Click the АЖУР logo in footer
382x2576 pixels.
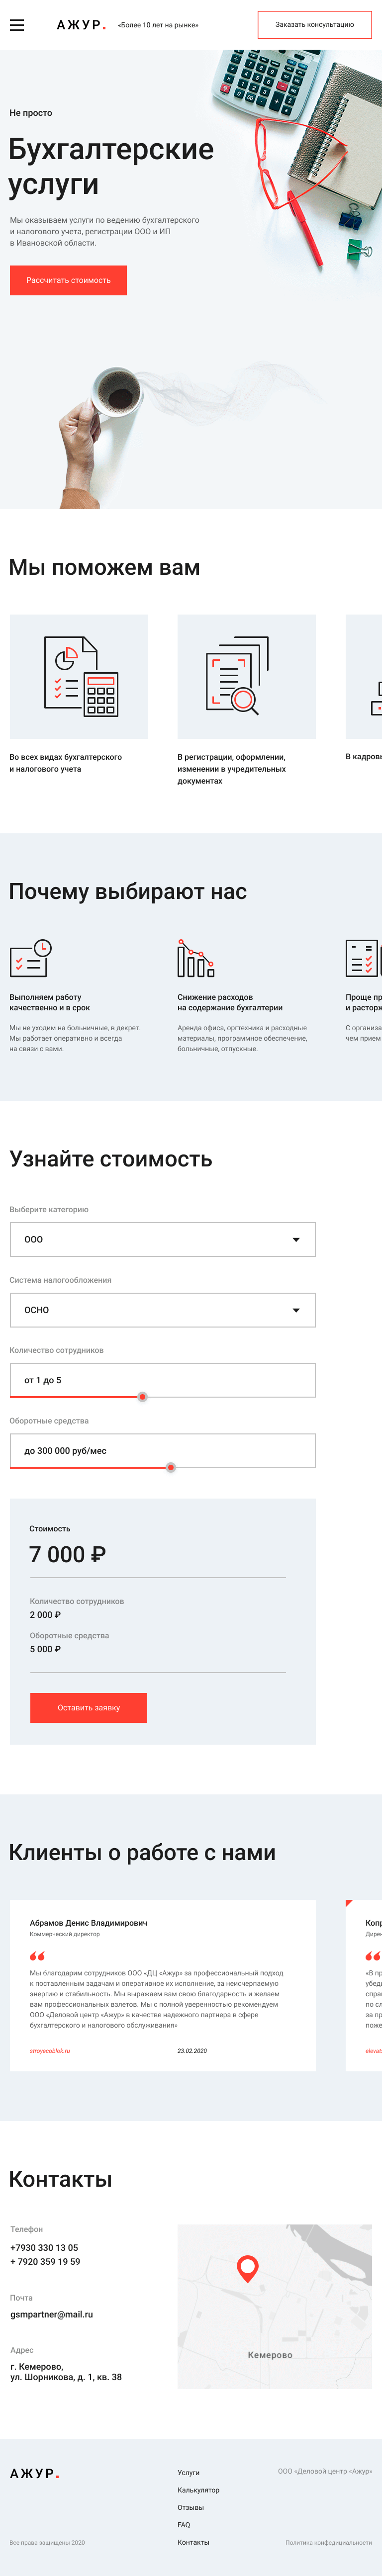coord(34,2473)
